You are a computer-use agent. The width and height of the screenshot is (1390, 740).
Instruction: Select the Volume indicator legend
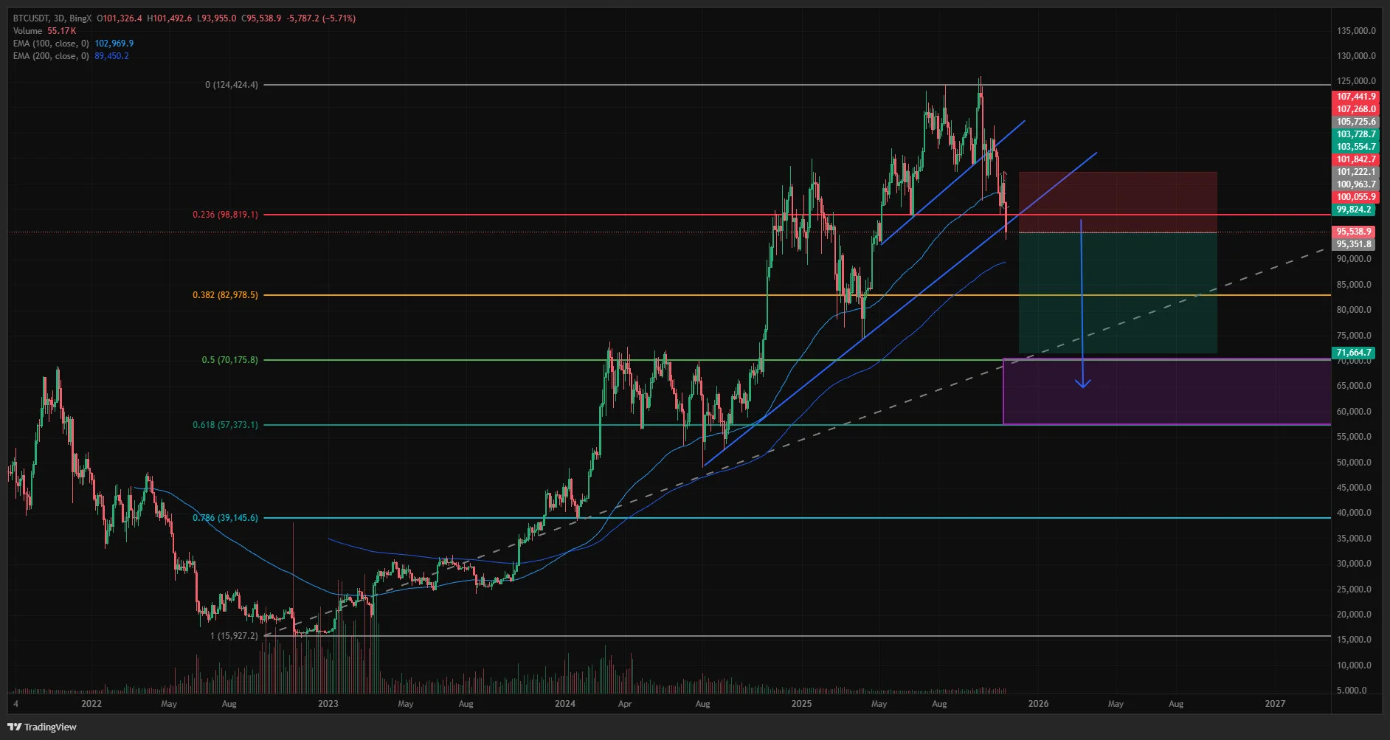44,31
